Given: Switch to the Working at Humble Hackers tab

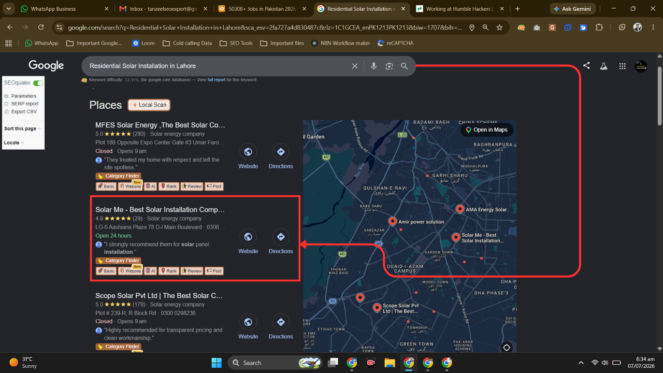Looking at the screenshot, I should tap(458, 9).
